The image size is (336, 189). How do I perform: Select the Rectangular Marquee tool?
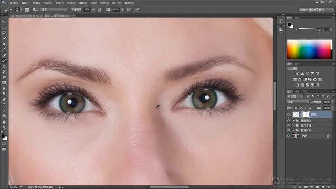pyautogui.click(x=4, y=27)
